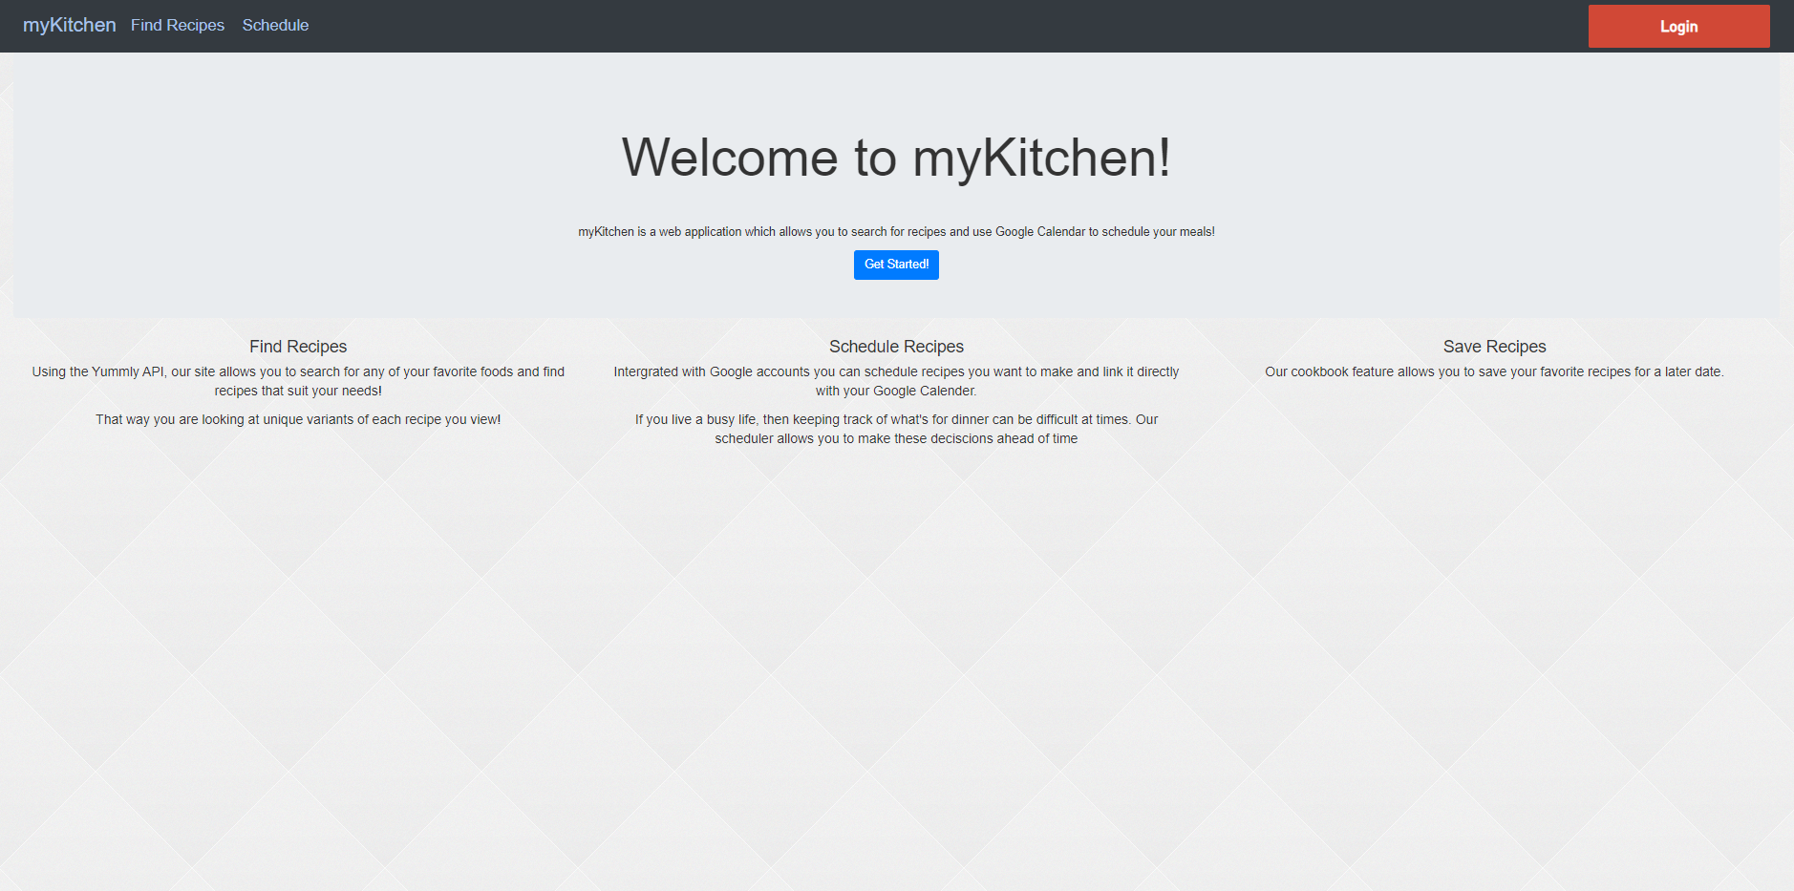Click the cookbook feature description text

(1494, 371)
